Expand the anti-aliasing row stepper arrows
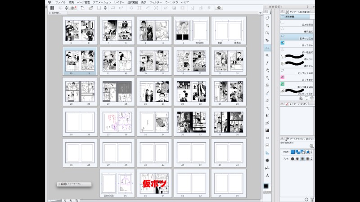The height and width of the screenshot is (202, 360). (311, 159)
